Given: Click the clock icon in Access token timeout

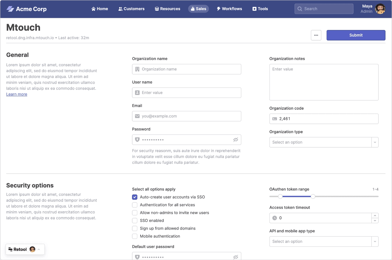Looking at the screenshot, I should coord(275,218).
